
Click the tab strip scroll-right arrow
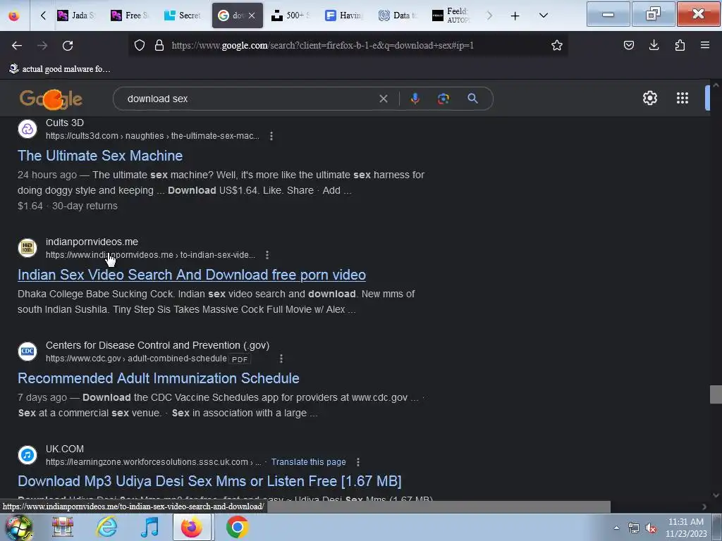[x=489, y=15]
